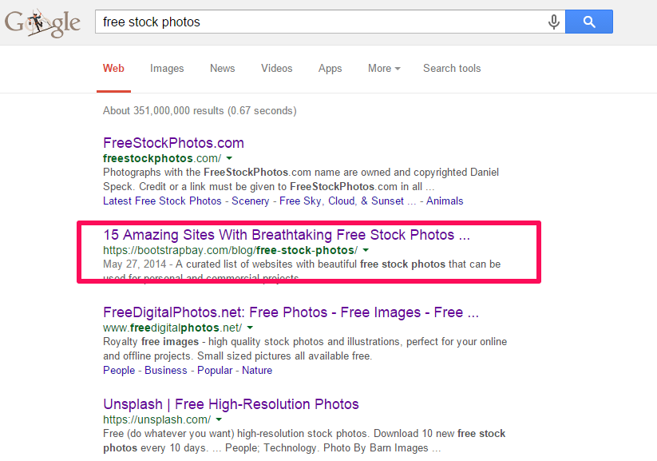Viewport: 657px width, 461px height.
Task: Expand the bootstrapbay.com URL dropdown arrow
Action: pos(366,250)
